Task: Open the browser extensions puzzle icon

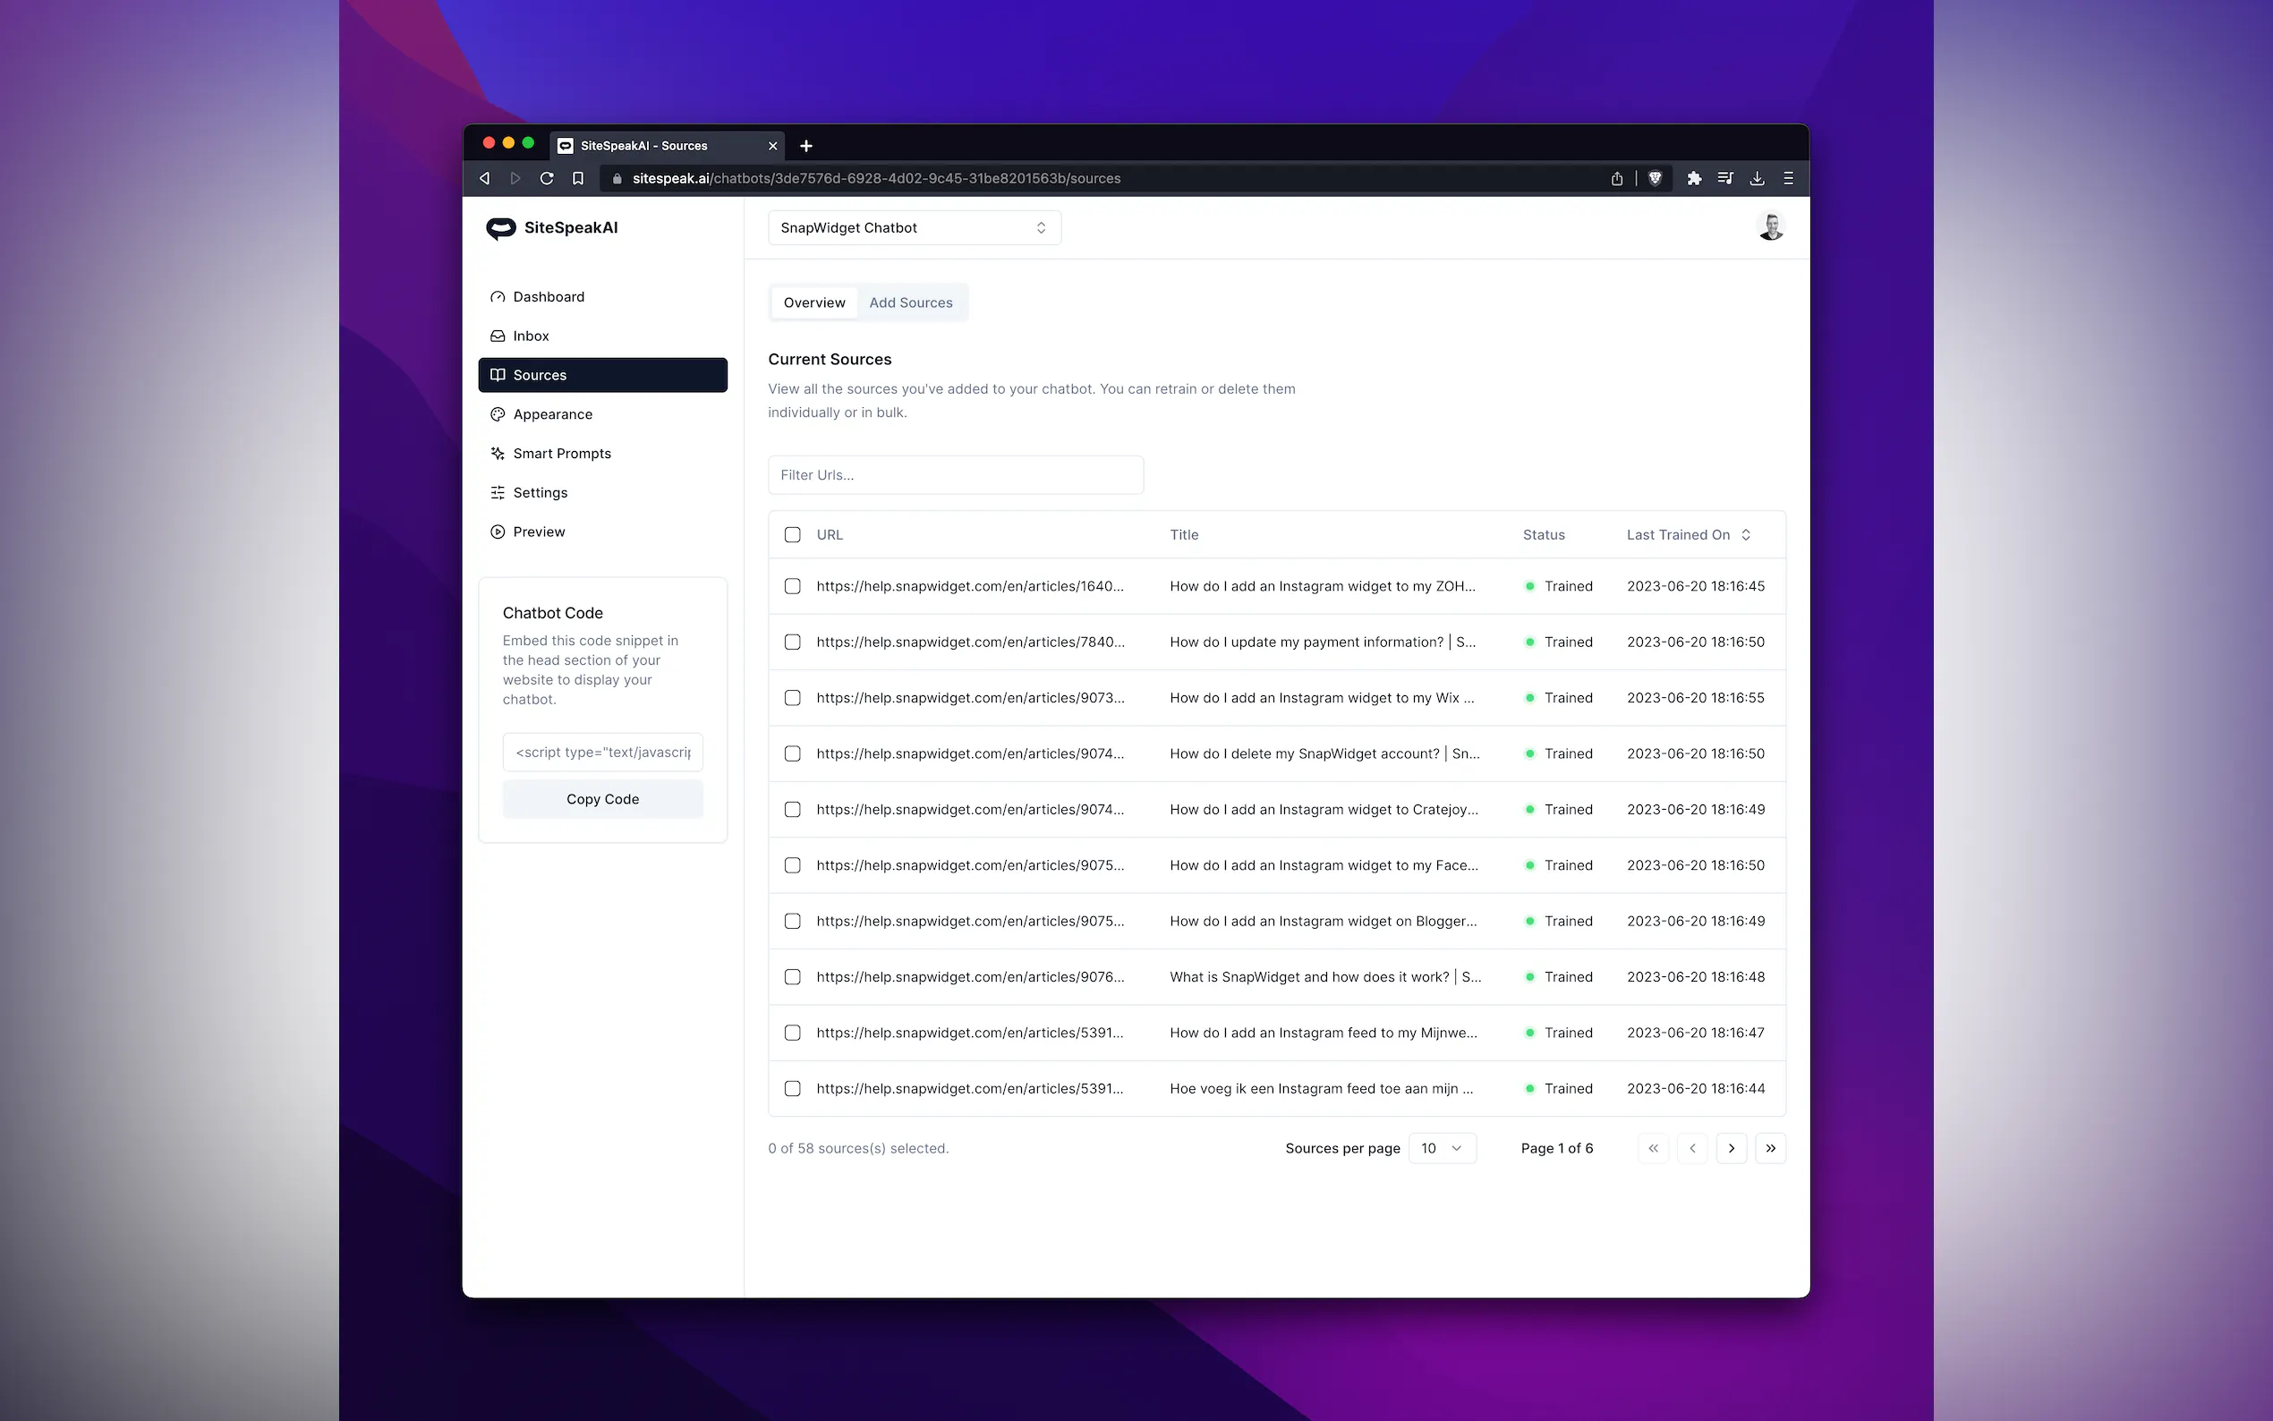Action: (x=1693, y=179)
